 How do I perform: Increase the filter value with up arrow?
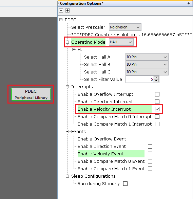point(156,78)
